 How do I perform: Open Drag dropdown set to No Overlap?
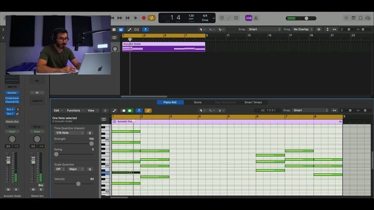303,29
